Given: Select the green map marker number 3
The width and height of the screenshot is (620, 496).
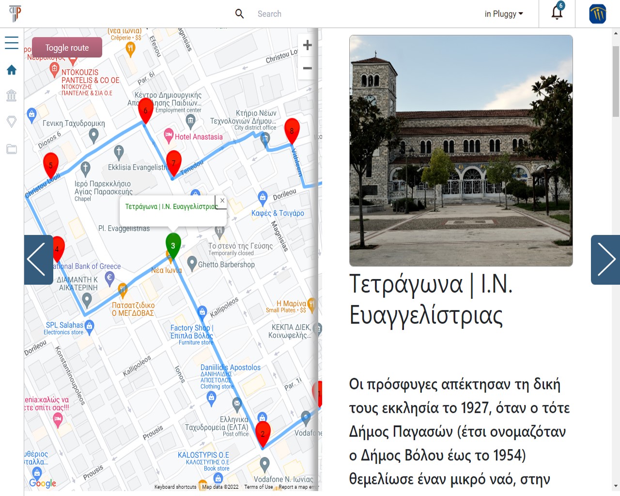Looking at the screenshot, I should (173, 245).
